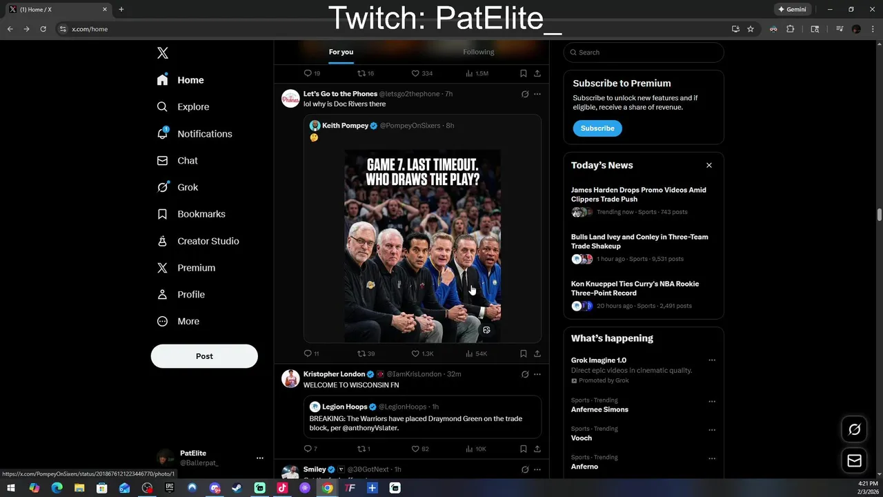Open Explore in the sidebar

click(x=183, y=107)
